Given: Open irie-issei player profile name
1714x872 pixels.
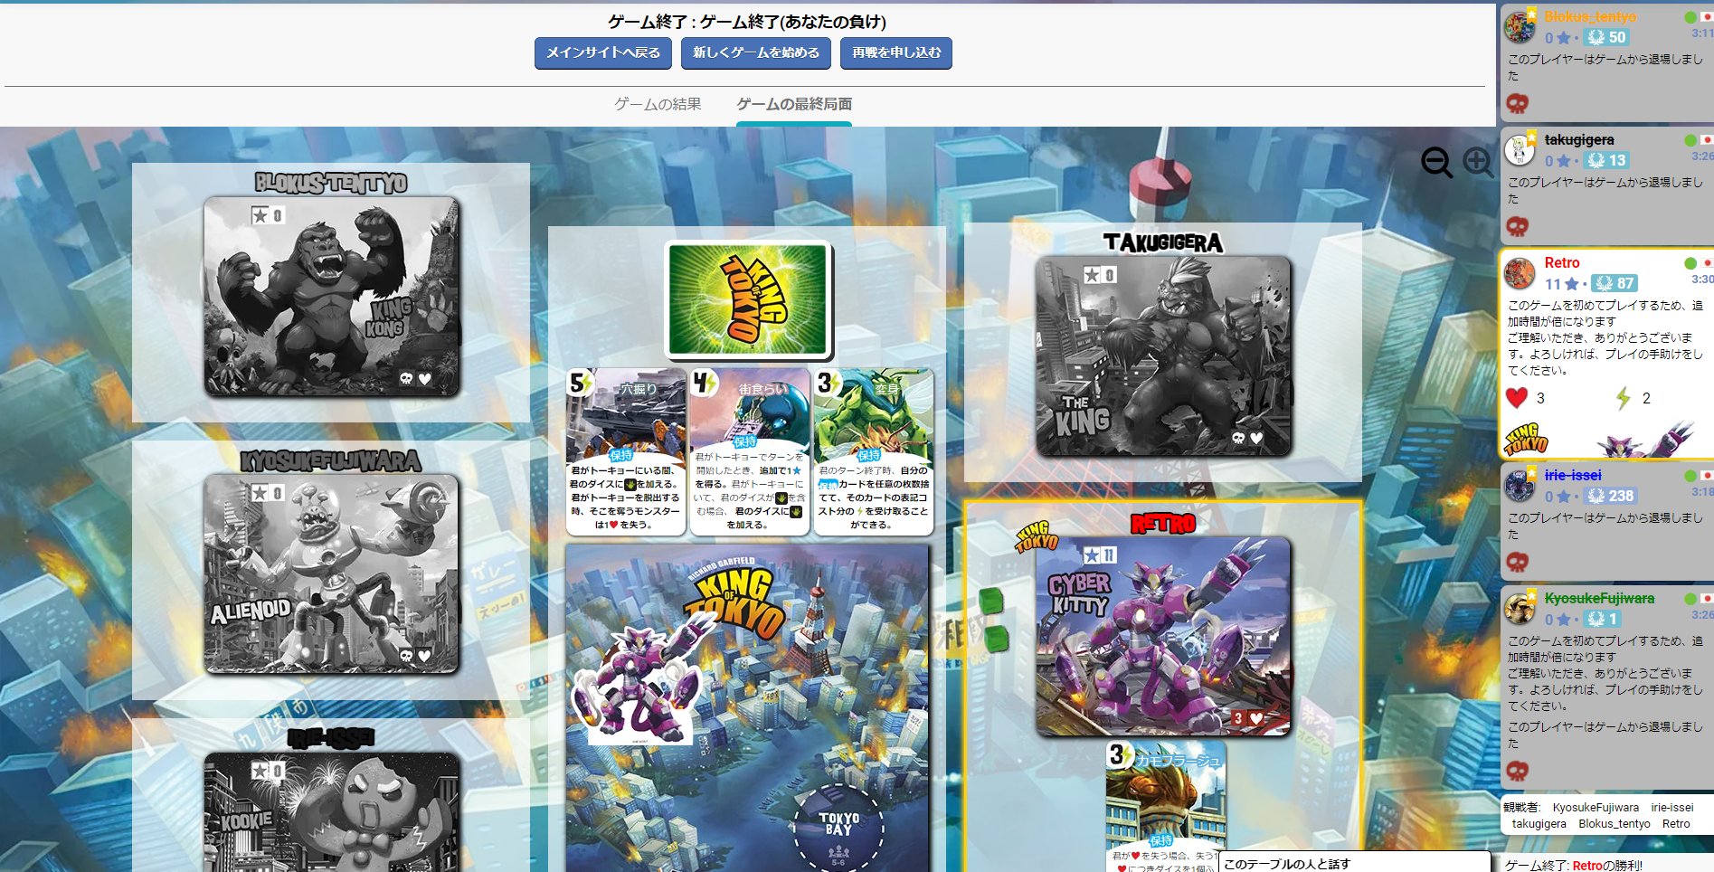Looking at the screenshot, I should pos(1573,475).
